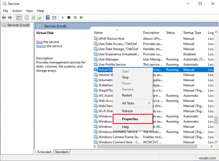Restart the service using the restart icon
Image resolution: width=219 pixels, height=161 pixels.
point(81,17)
